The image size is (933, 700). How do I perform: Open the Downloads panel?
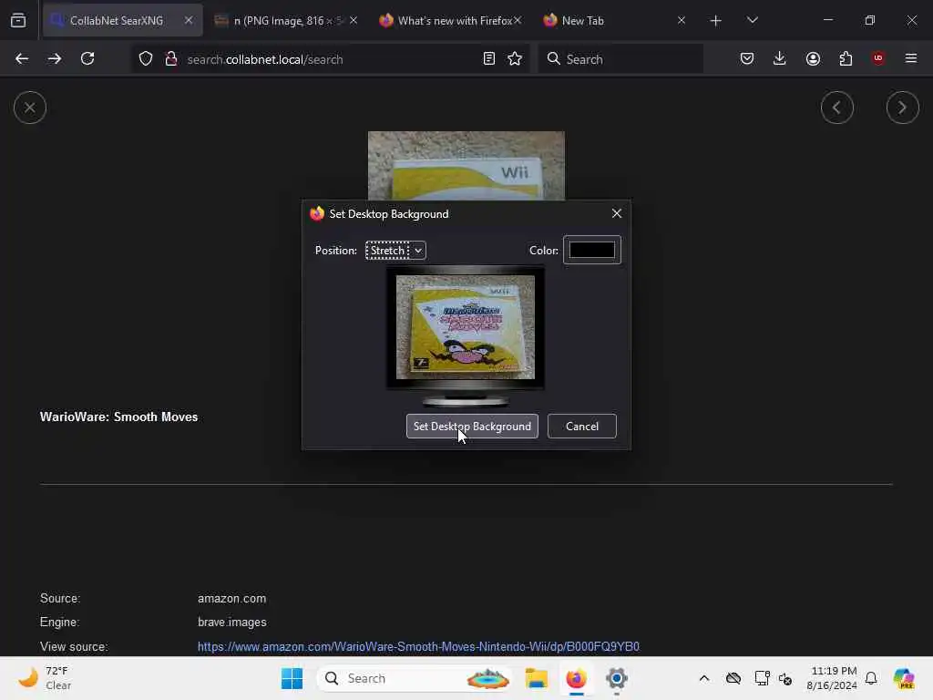coord(780,58)
